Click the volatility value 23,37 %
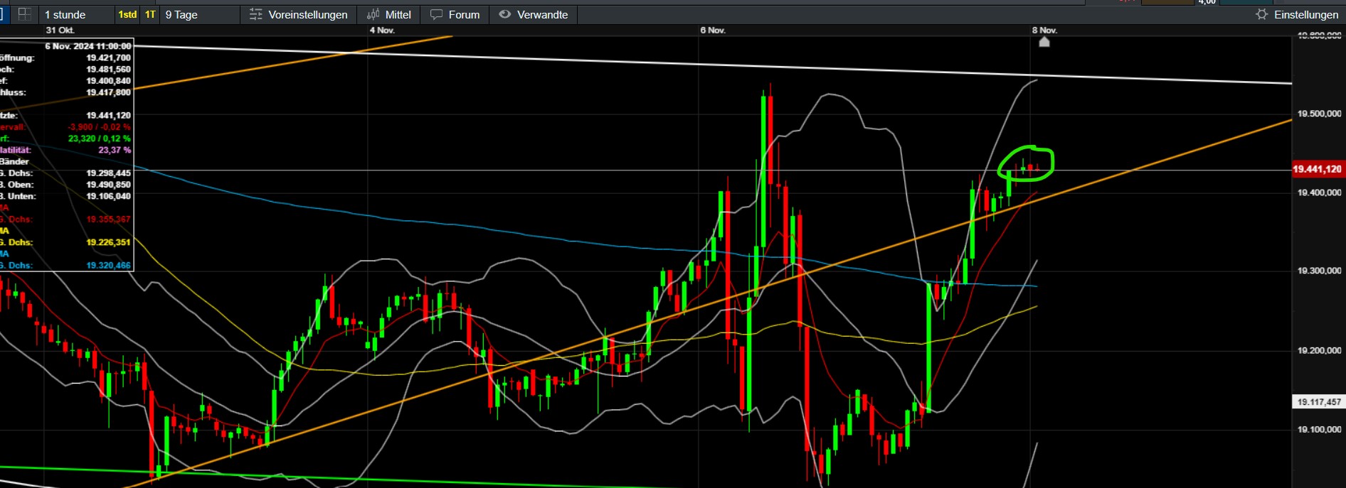 [115, 150]
